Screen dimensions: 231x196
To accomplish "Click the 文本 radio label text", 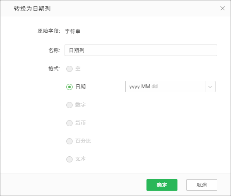I will point(81,159).
